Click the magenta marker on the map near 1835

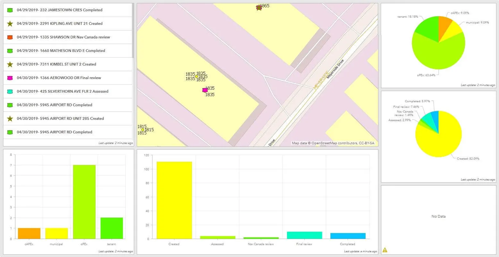pyautogui.click(x=205, y=90)
